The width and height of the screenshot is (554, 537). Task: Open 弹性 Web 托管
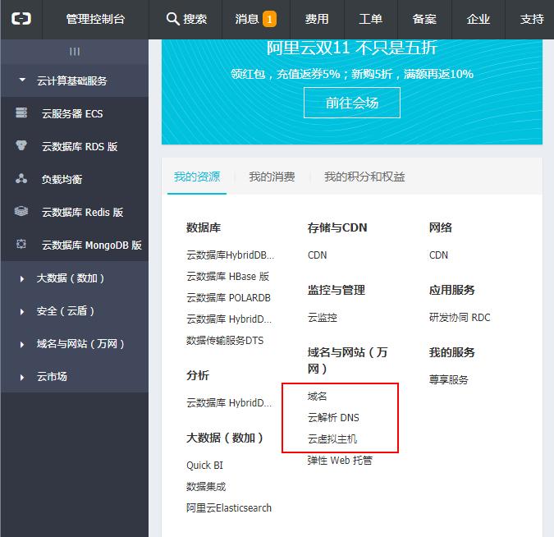340,461
